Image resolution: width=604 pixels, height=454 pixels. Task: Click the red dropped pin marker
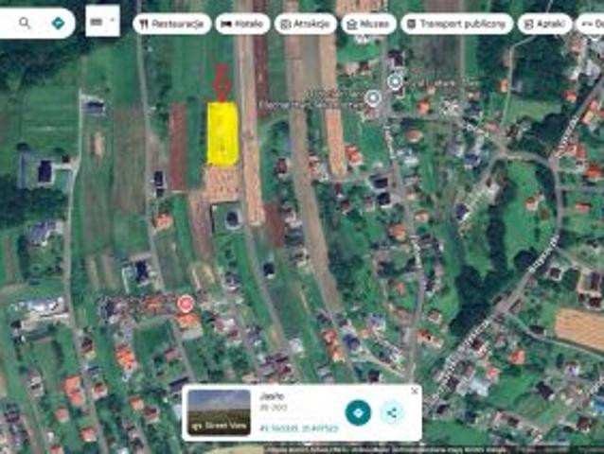[x=187, y=304]
